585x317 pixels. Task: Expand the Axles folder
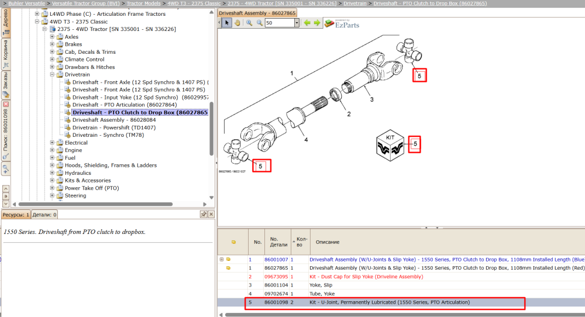click(x=52, y=36)
